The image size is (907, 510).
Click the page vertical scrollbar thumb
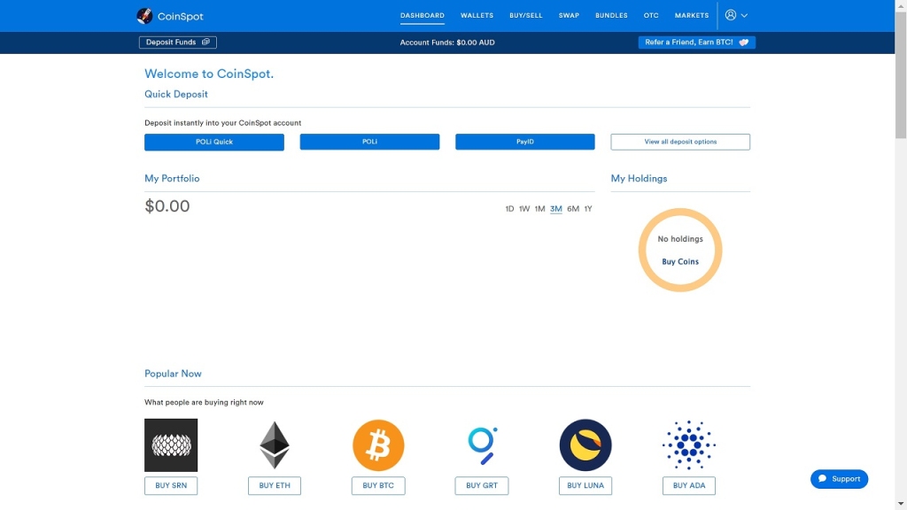[x=901, y=75]
